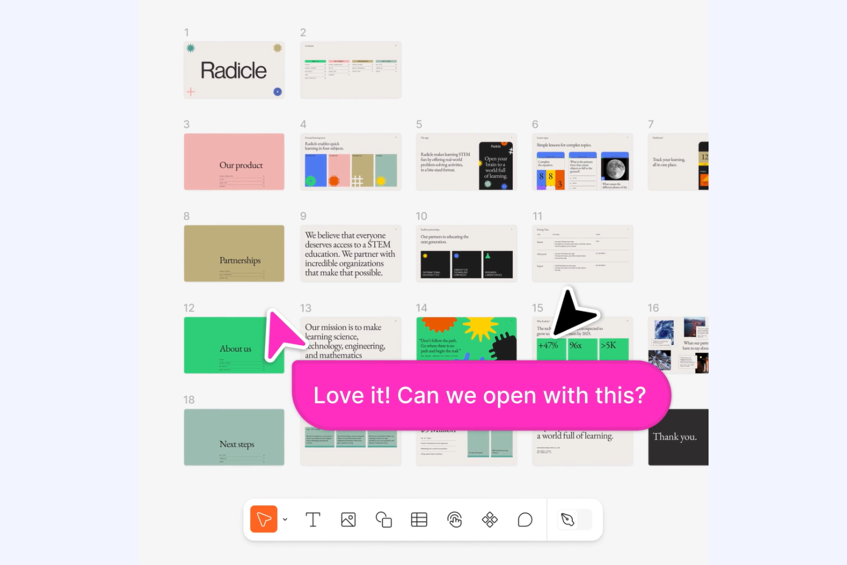Open the Move tool options chevron
Image resolution: width=847 pixels, height=565 pixels.
(285, 520)
